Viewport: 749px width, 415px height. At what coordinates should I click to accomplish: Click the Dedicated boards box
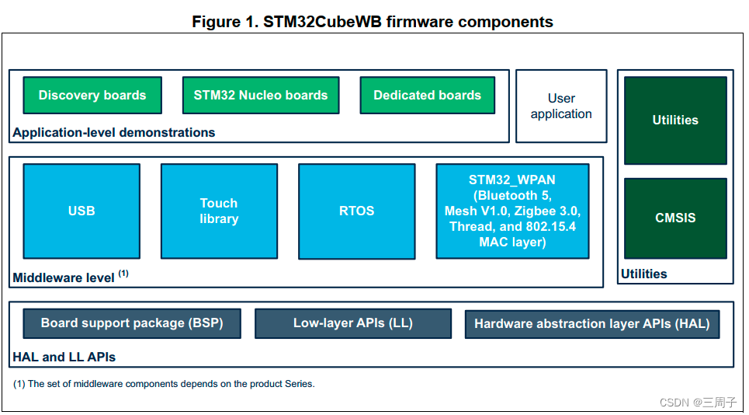click(x=427, y=95)
